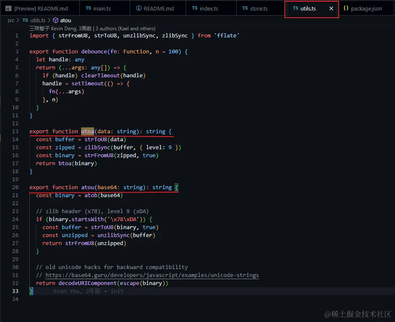Click the atob call on line 21
Viewport: 395px width, 322px height.
pyautogui.click(x=91, y=195)
